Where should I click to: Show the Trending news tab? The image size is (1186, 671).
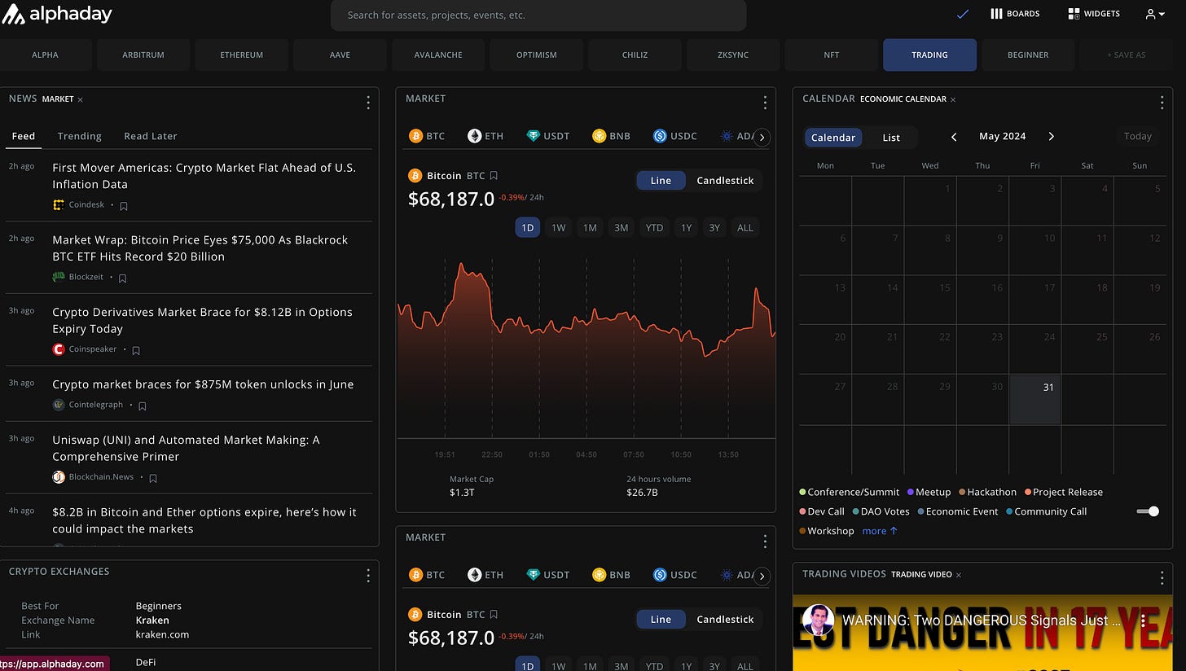[x=80, y=136]
